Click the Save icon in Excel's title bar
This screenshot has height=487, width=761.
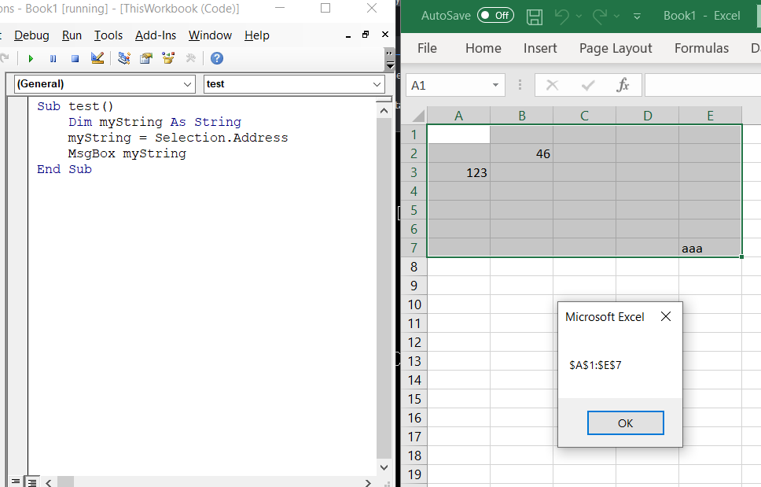(535, 16)
